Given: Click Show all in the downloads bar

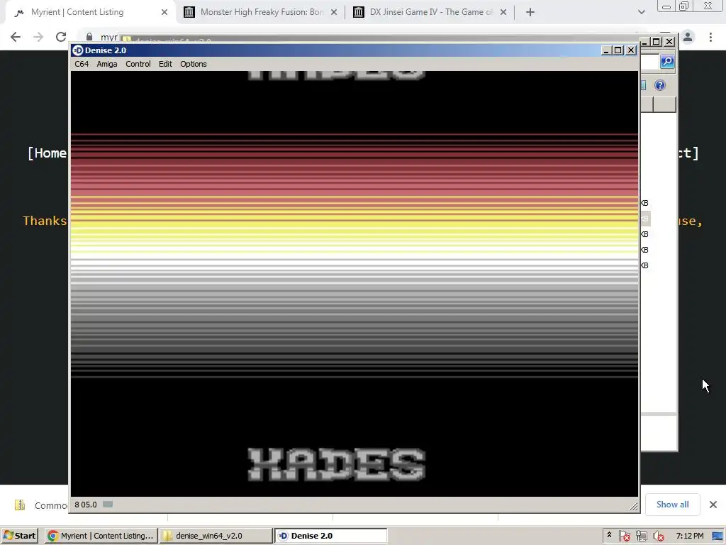Looking at the screenshot, I should (x=672, y=505).
